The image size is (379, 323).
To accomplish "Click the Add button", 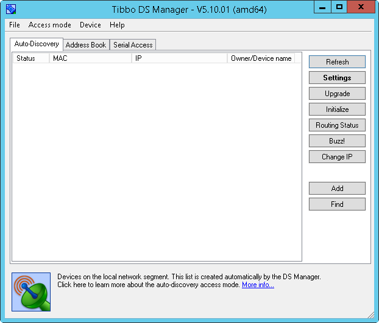I will pyautogui.click(x=337, y=189).
